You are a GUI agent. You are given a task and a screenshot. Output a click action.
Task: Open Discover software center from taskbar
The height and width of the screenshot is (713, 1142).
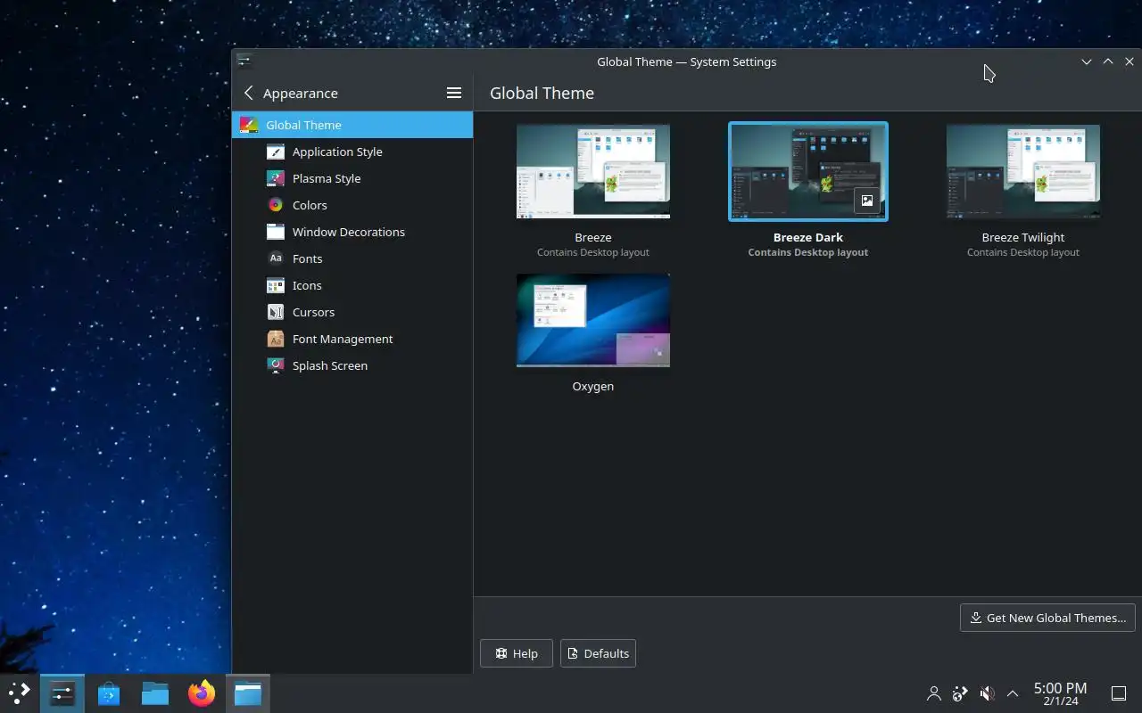109,693
